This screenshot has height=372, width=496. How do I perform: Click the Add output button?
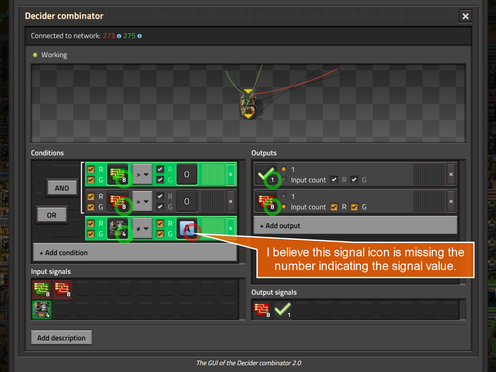point(355,226)
